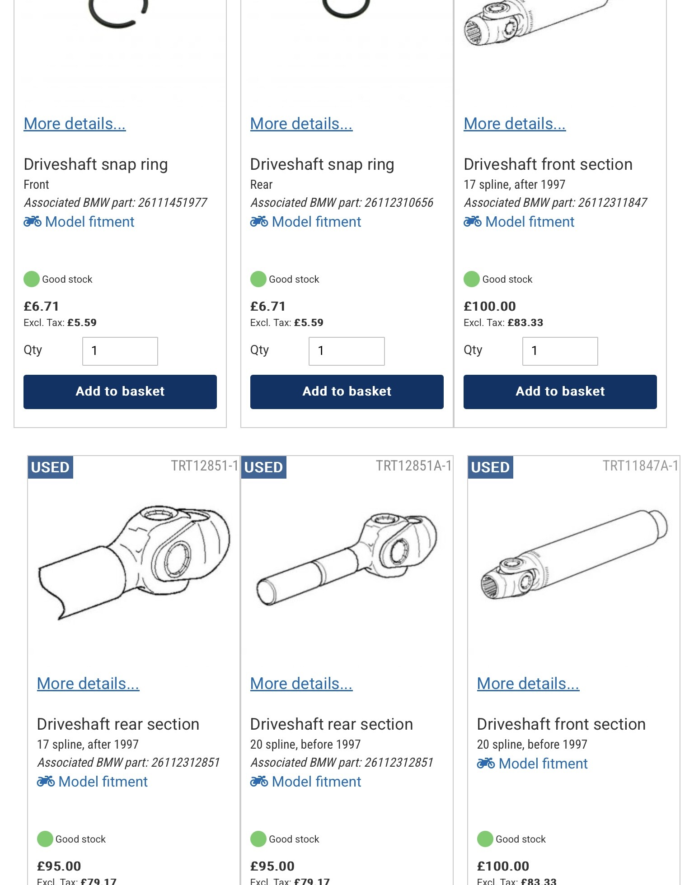Click motorcycle icon under Front snap ring
694x885 pixels.
33,221
